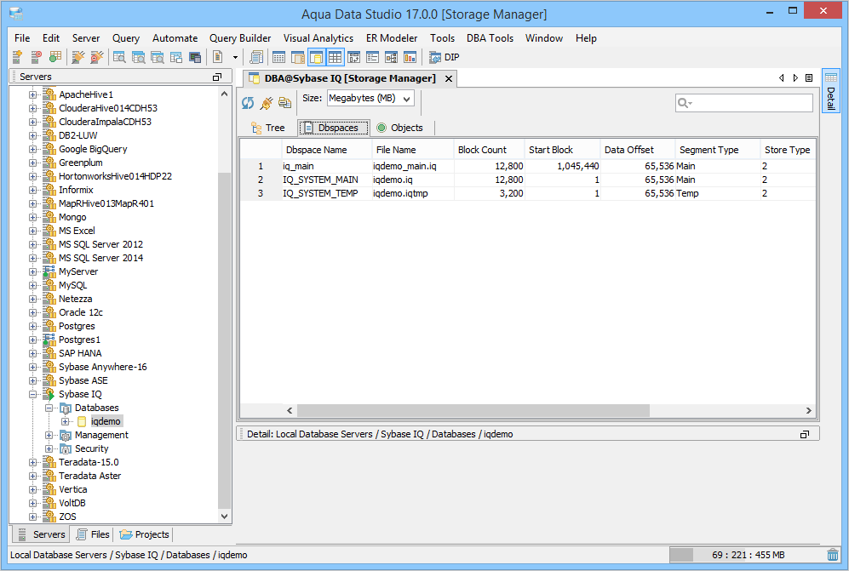Expand the iqdemo database node
Screen dimensions: 849x571
coord(66,421)
